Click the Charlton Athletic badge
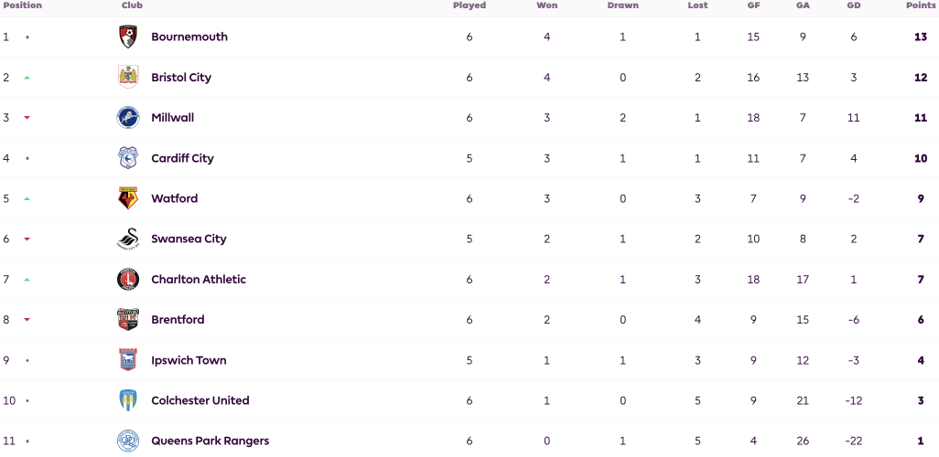The width and height of the screenshot is (939, 457). (x=128, y=280)
